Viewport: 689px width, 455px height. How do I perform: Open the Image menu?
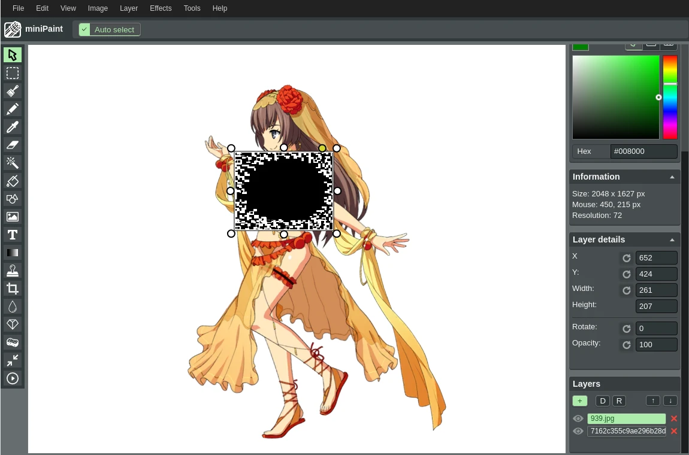tap(98, 8)
